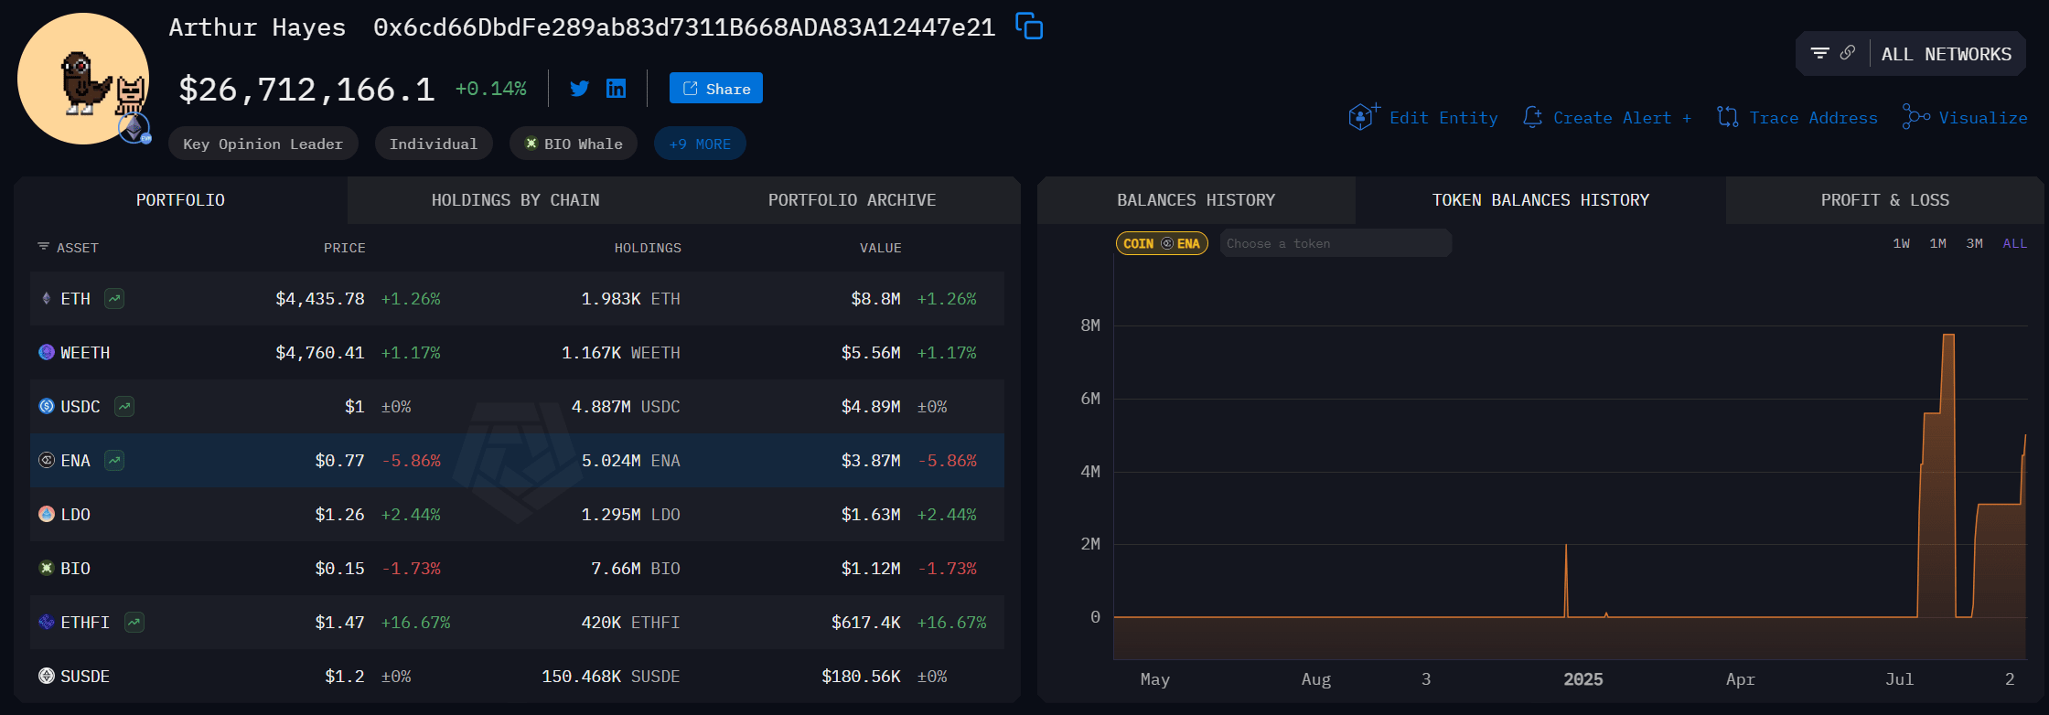Viewport: 2049px width, 715px height.
Task: Copy the wallet address with the copy icon
Action: click(1029, 27)
